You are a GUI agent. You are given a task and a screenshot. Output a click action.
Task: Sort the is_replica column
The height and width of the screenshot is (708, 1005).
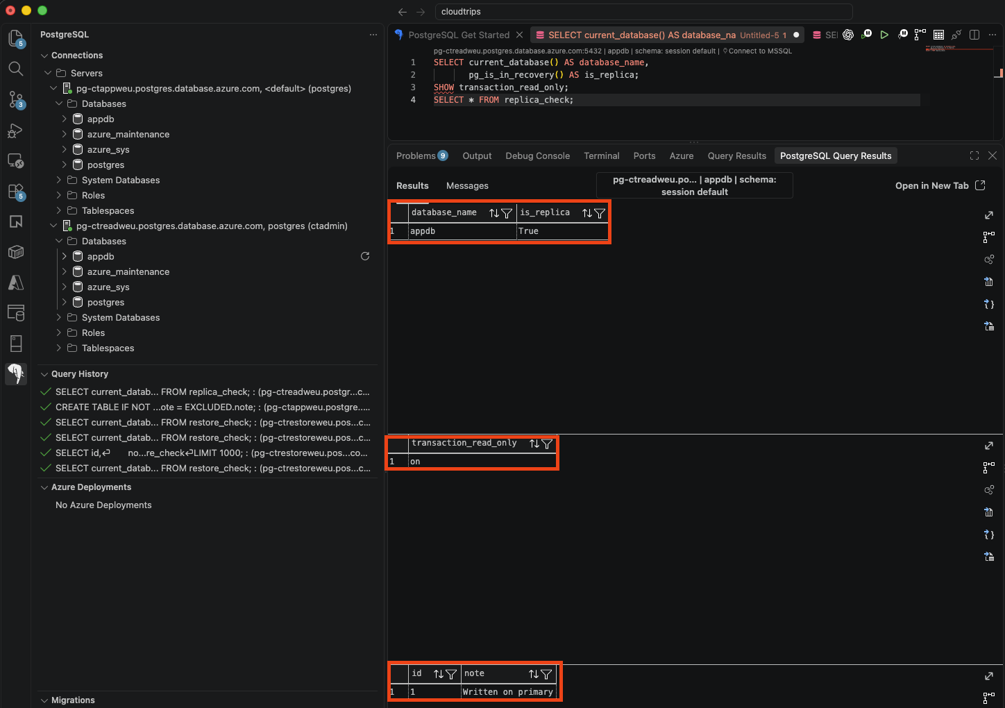pos(587,213)
